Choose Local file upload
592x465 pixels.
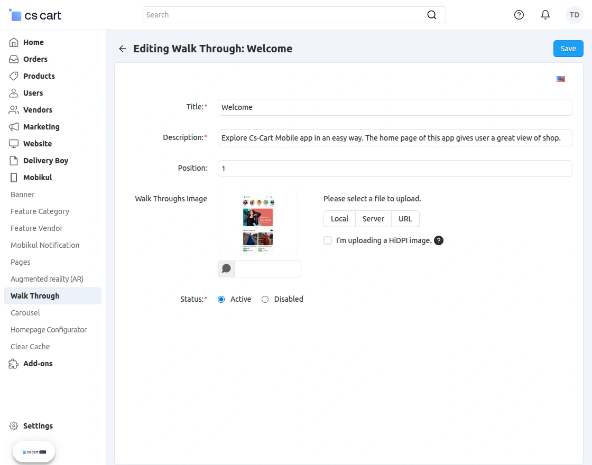(339, 219)
